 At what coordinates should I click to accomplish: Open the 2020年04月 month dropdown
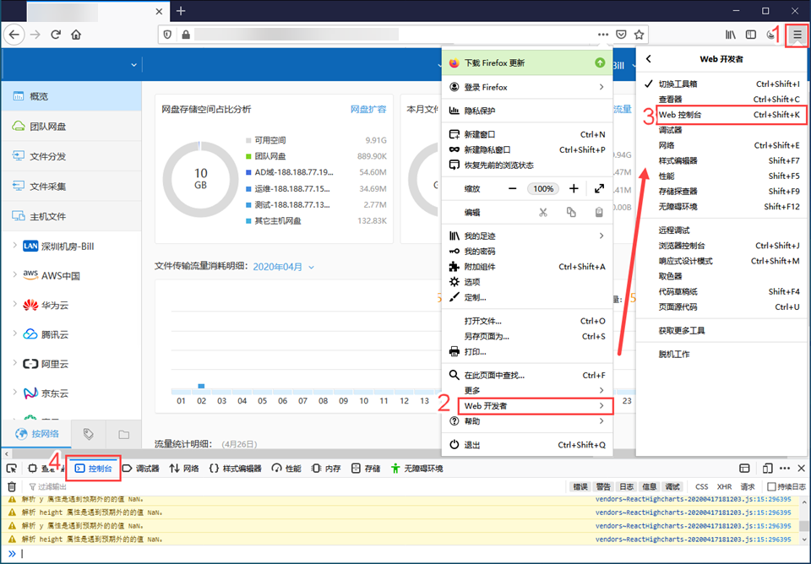pyautogui.click(x=283, y=267)
